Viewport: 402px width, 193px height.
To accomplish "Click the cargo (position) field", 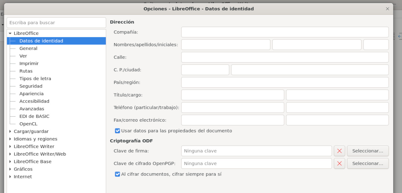I will coord(337,95).
